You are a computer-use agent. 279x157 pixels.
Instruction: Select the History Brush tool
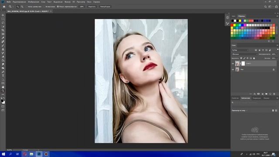(x=3, y=53)
